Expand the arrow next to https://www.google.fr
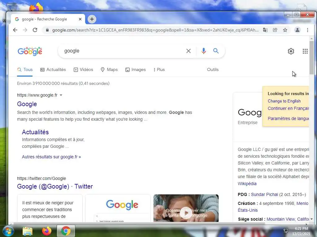 coord(61,95)
